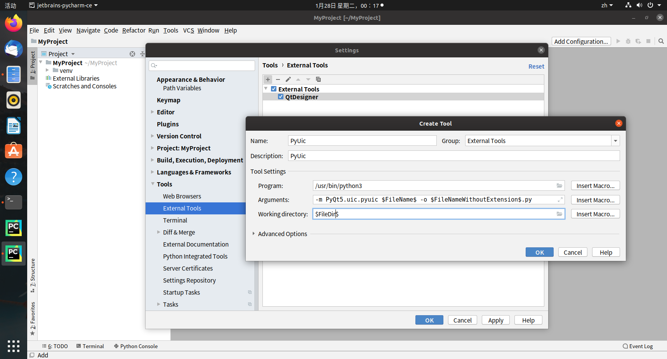Click the Stop icon in PyCharm toolbar

click(648, 41)
